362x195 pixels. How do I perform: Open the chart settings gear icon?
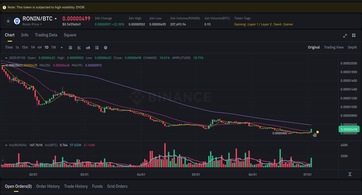tap(105, 47)
